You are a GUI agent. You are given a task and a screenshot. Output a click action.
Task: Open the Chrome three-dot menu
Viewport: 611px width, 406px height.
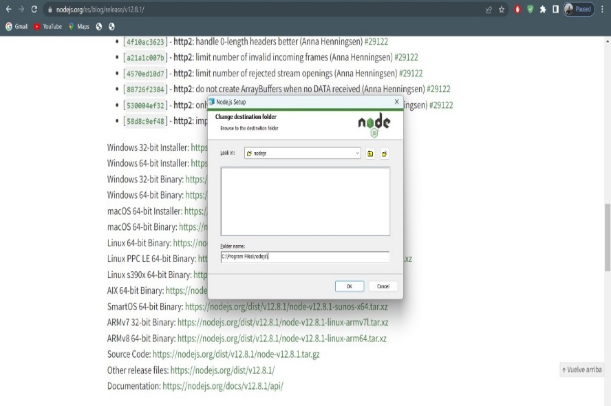pos(602,10)
